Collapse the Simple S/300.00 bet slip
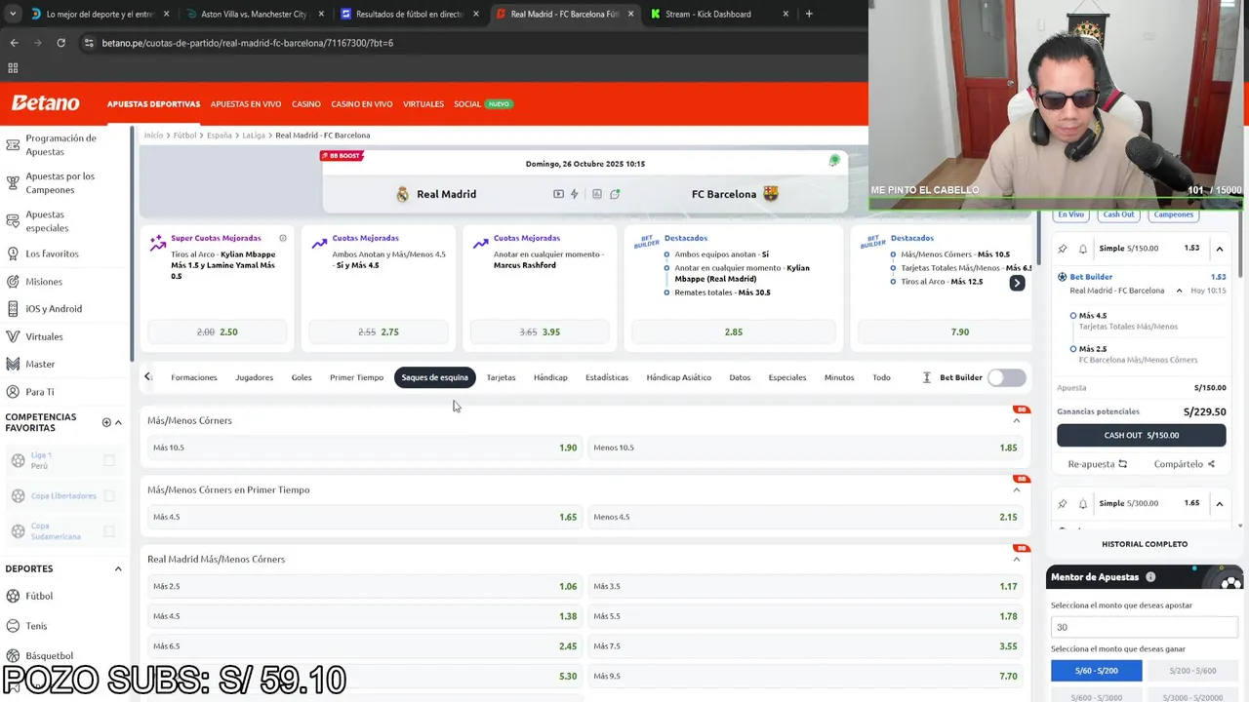The image size is (1249, 702). click(1220, 504)
